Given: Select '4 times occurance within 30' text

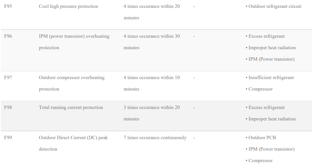Looking at the screenshot, I should [x=151, y=36].
